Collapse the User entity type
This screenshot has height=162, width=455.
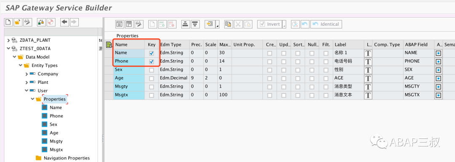pyautogui.click(x=27, y=91)
